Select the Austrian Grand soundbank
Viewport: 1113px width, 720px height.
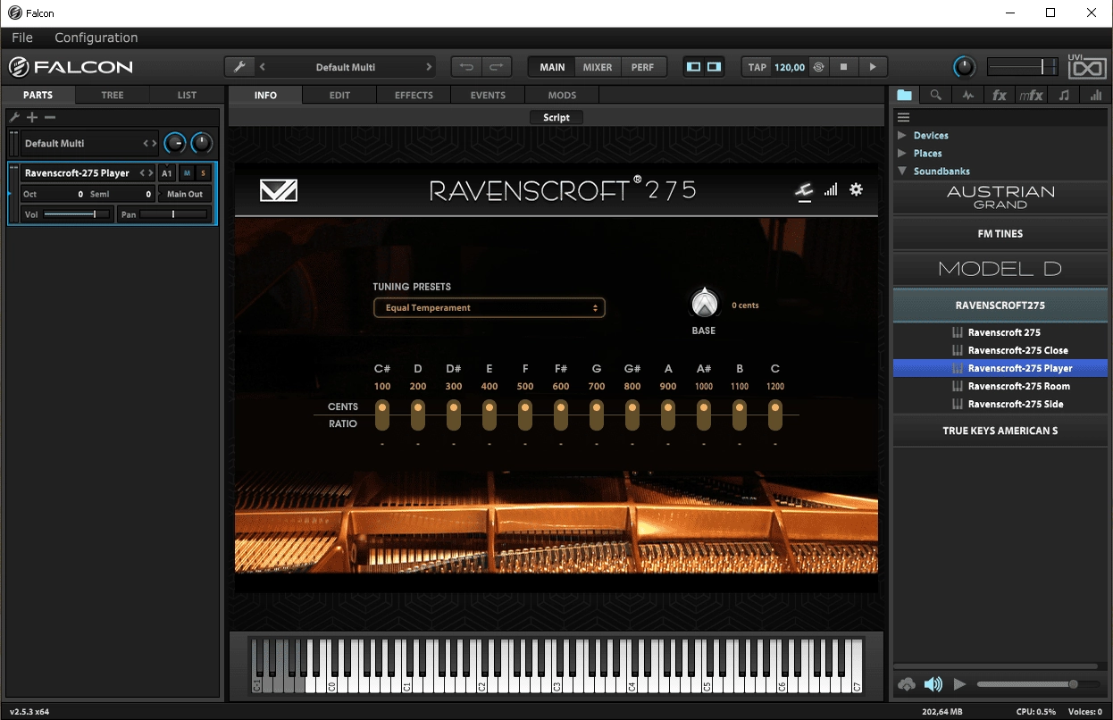(1000, 197)
